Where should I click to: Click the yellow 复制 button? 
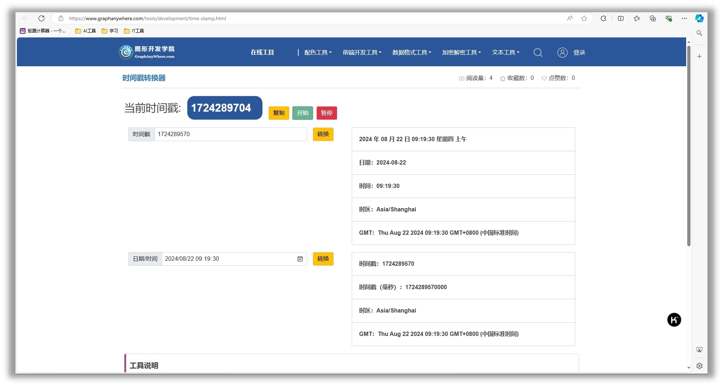tap(279, 113)
